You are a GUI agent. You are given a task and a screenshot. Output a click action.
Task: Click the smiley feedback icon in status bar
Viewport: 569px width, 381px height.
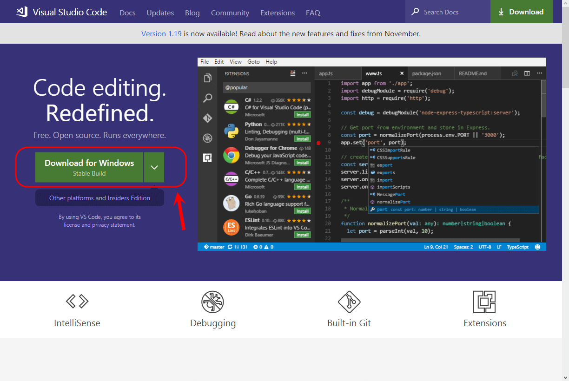(538, 247)
